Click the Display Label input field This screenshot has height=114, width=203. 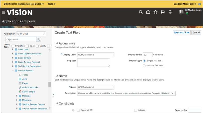click(96, 55)
